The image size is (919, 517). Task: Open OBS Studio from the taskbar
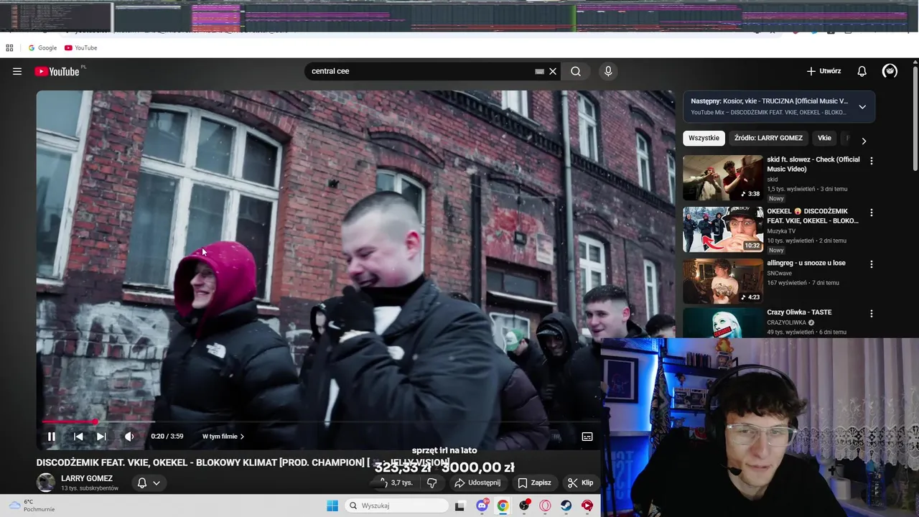point(524,506)
